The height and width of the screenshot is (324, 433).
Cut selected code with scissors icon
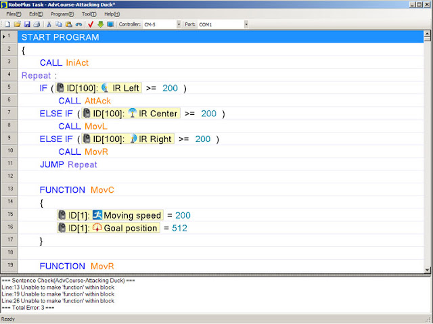[49, 24]
